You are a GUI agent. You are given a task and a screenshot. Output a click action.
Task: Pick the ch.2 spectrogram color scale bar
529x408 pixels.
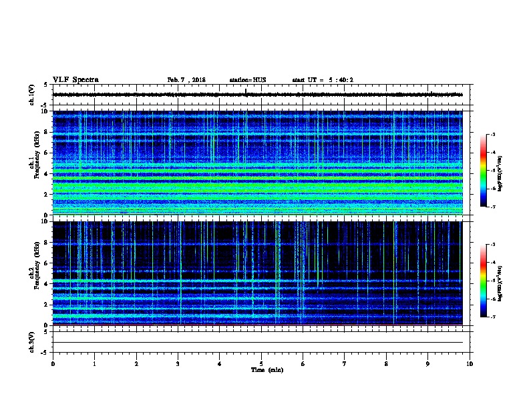click(483, 281)
